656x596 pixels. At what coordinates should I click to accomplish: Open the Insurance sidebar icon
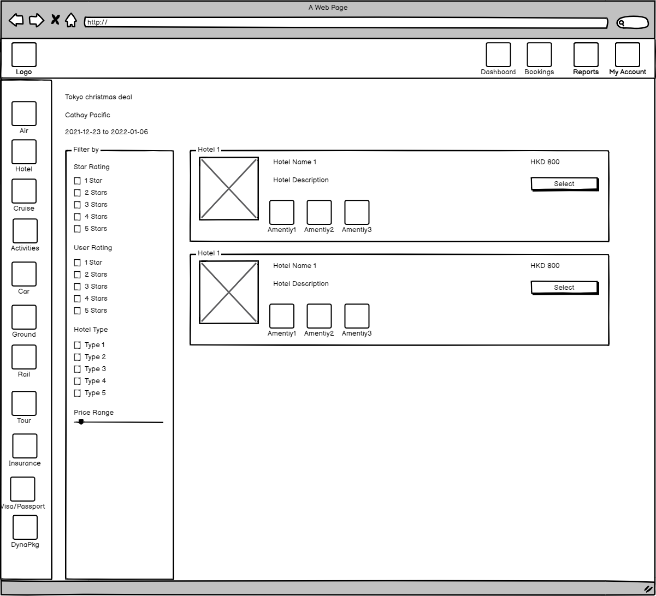point(25,446)
